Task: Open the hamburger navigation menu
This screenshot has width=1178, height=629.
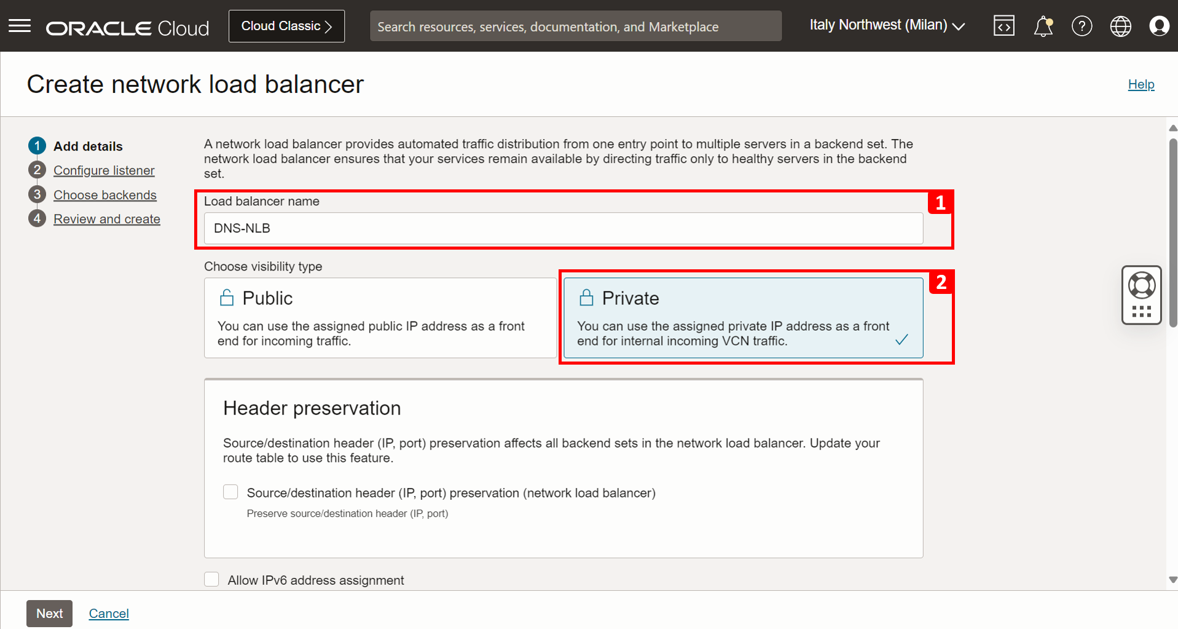Action: tap(20, 26)
